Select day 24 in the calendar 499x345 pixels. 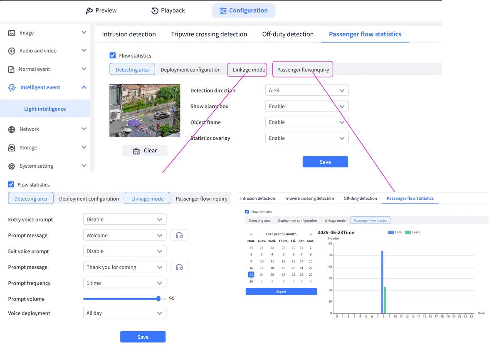262,275
